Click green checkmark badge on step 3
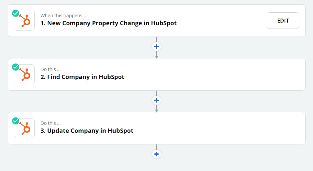Image resolution: width=313 pixels, height=171 pixels. click(x=16, y=121)
